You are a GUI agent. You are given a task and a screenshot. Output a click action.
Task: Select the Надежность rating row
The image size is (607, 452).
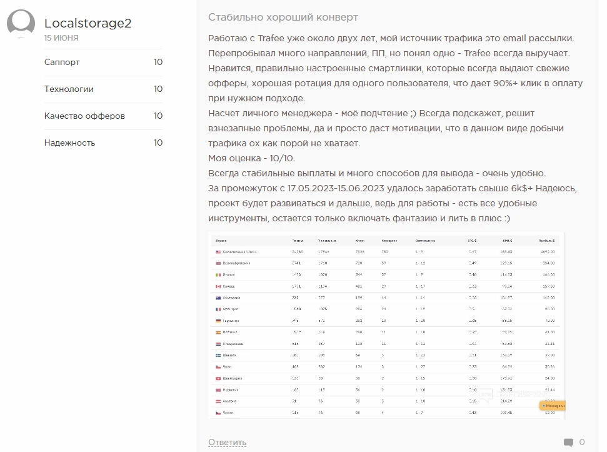(103, 143)
